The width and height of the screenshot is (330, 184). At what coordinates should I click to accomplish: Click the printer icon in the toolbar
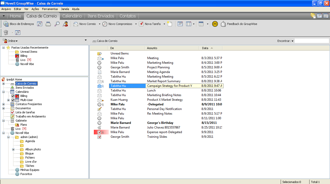click(x=48, y=24)
